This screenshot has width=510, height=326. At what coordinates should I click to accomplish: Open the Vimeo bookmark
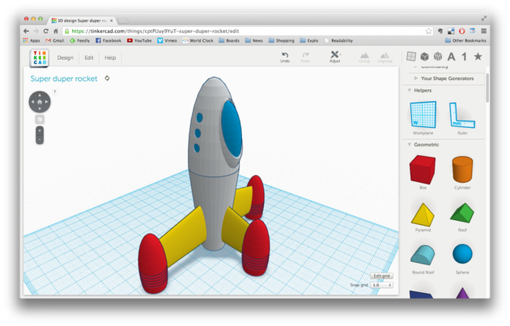click(168, 40)
